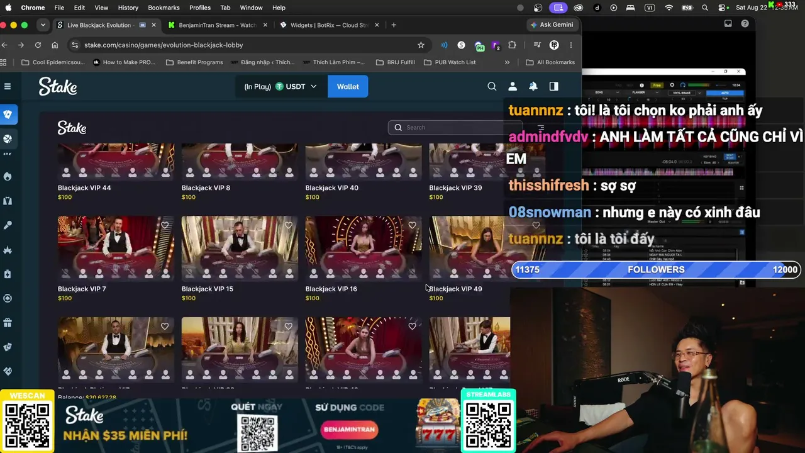Reload the Stake page in Chrome

click(x=38, y=45)
